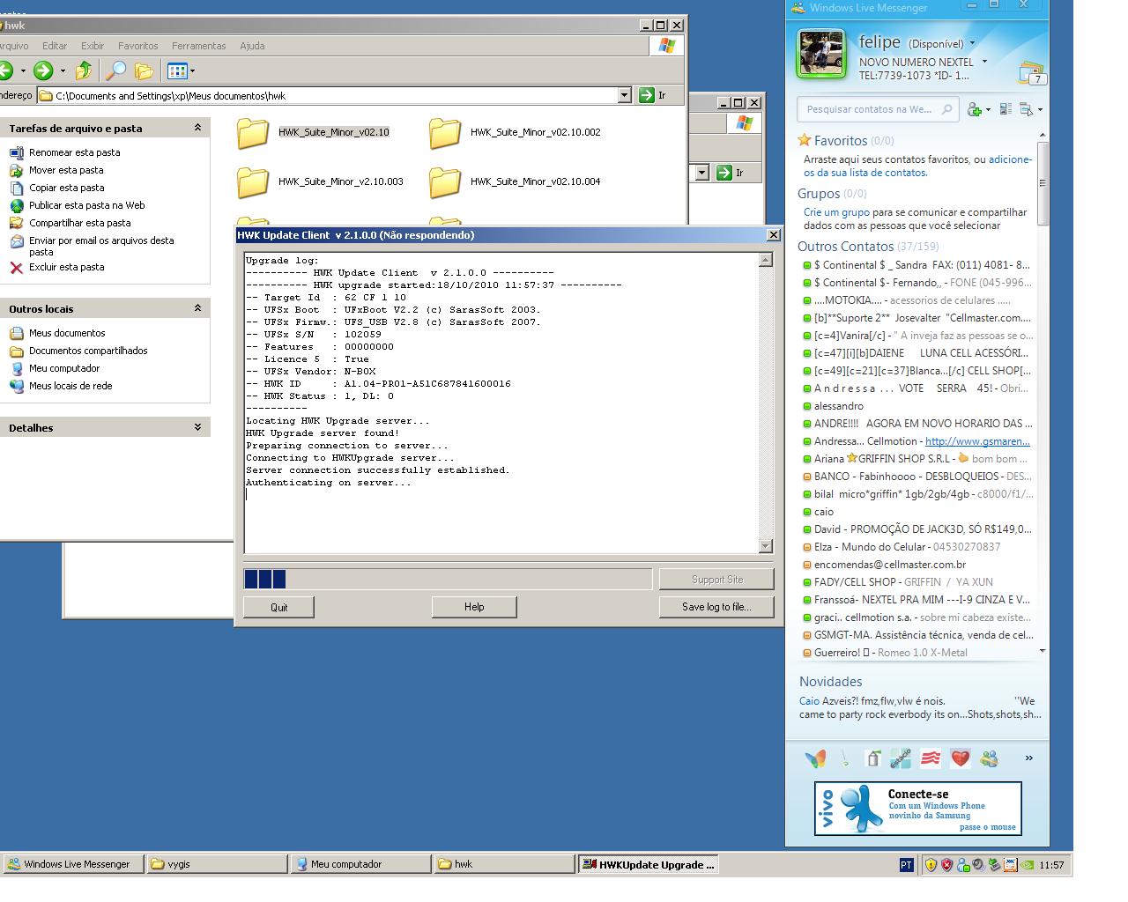Open the Ferramentas menu in hwk Explorer

(199, 46)
